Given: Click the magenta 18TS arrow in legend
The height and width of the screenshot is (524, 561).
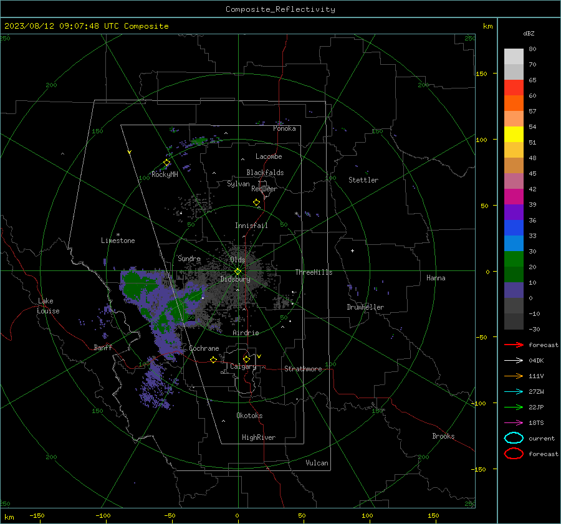Looking at the screenshot, I should pyautogui.click(x=514, y=423).
